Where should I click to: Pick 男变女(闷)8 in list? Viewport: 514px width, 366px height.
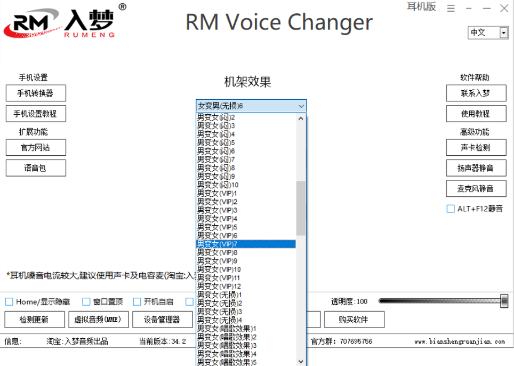[246, 168]
